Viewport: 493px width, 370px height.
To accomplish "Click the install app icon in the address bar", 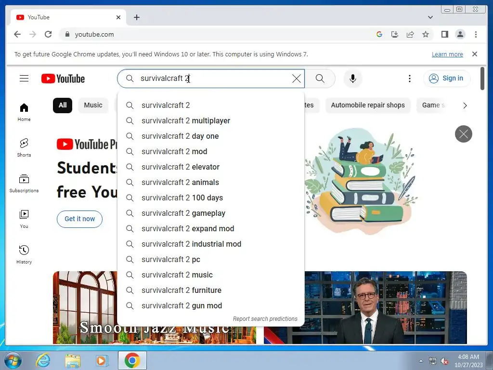I will point(395,34).
